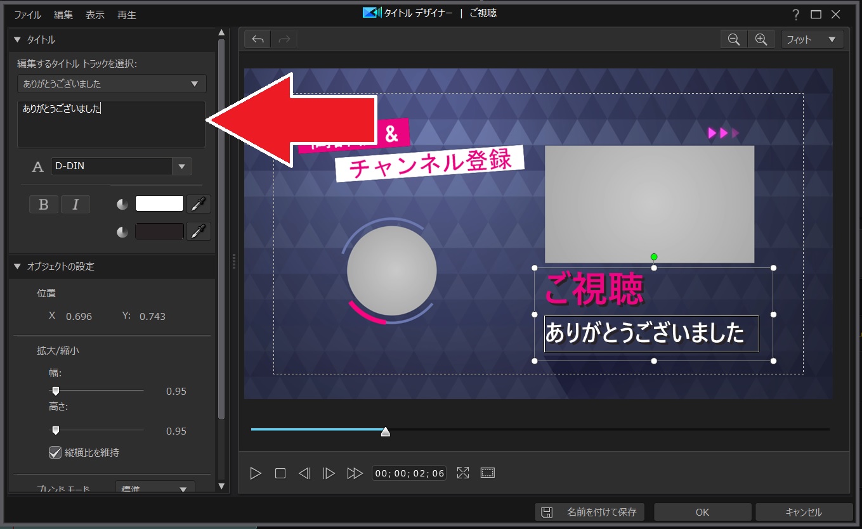Viewport: 862px width, 529px height.
Task: Open the title track selection dropdown
Action: 112,84
